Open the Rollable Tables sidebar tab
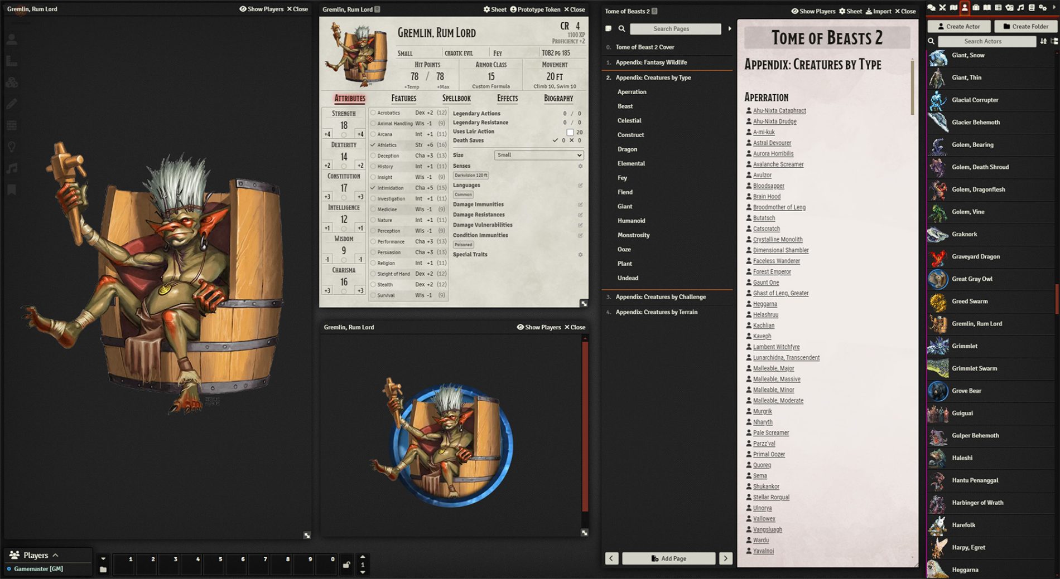This screenshot has height=579, width=1060. (x=998, y=8)
